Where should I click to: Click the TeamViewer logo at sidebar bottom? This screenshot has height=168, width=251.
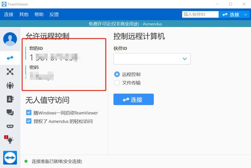click(x=10, y=157)
